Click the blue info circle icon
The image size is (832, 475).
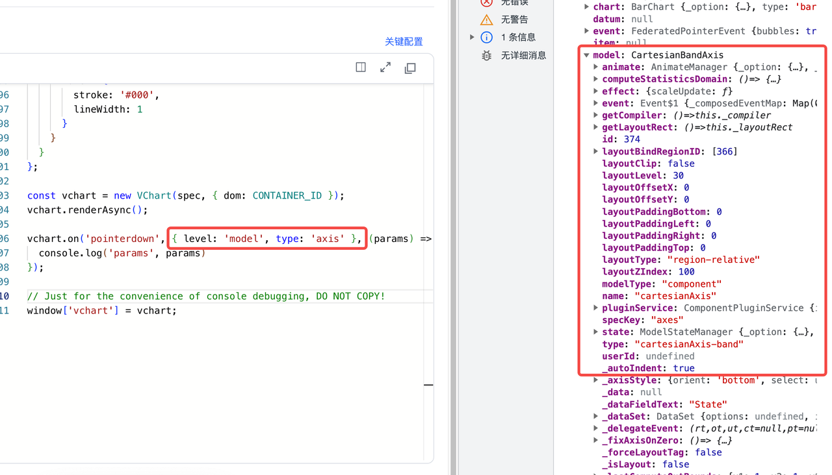(x=486, y=38)
